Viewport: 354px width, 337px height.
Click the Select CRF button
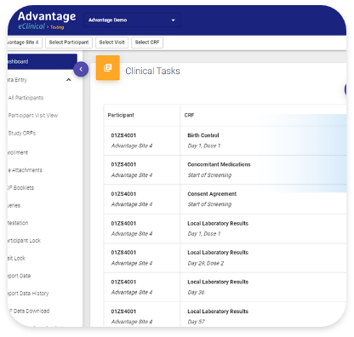coord(147,43)
